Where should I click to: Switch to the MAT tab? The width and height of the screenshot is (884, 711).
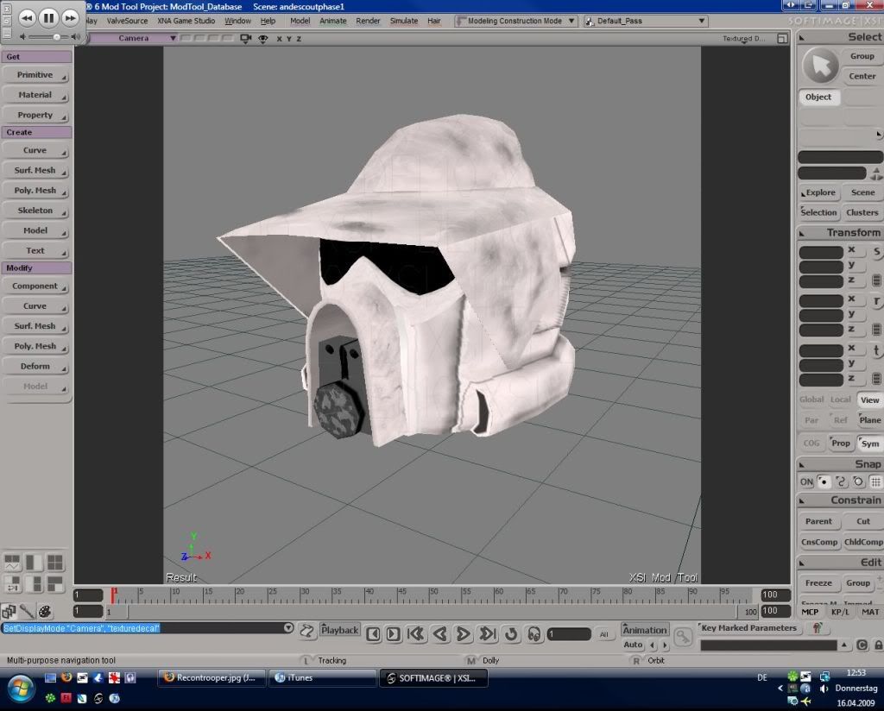click(x=870, y=612)
